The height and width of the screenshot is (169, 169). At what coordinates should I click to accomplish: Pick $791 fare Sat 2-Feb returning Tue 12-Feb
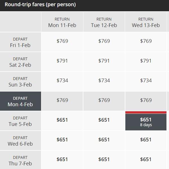104,62
